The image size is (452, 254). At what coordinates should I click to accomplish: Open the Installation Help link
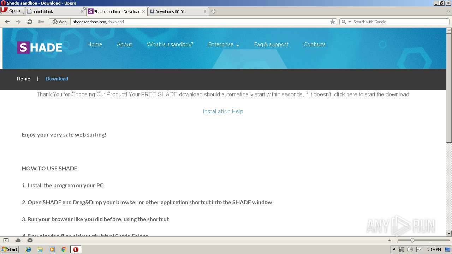pyautogui.click(x=223, y=111)
